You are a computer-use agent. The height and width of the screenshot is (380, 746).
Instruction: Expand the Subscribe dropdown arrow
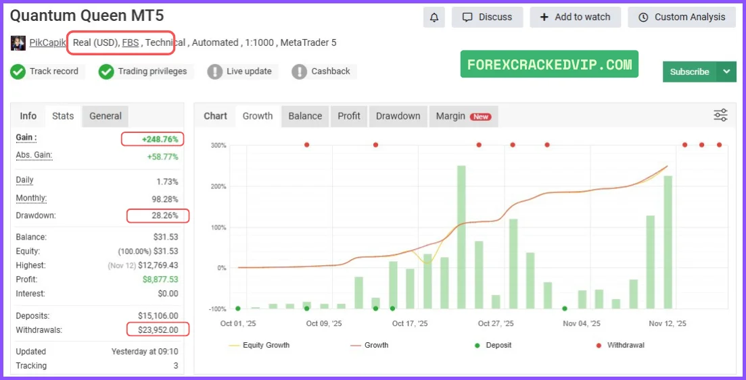pyautogui.click(x=726, y=72)
